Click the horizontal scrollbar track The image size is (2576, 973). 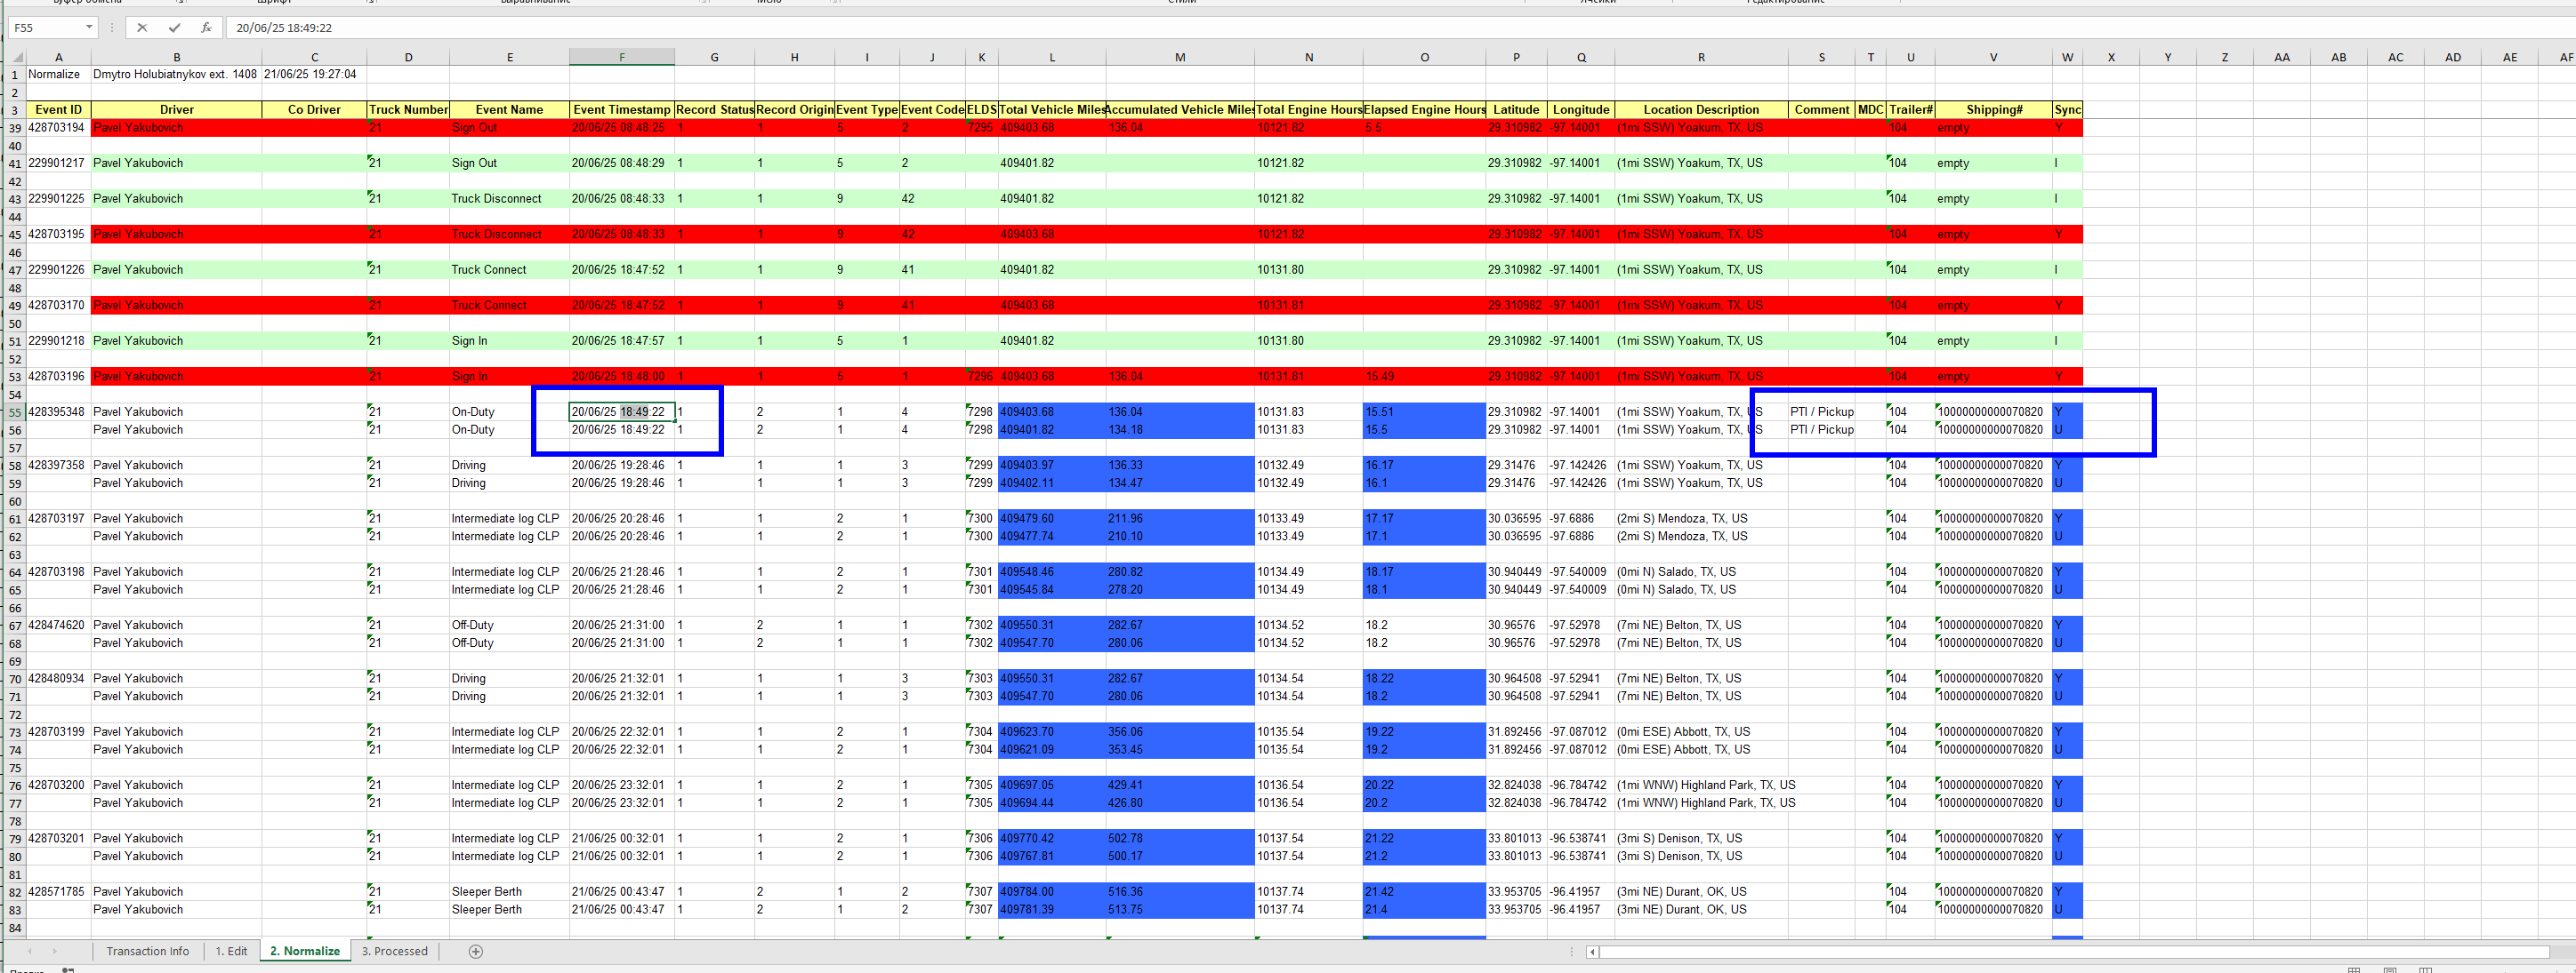tap(2075, 952)
